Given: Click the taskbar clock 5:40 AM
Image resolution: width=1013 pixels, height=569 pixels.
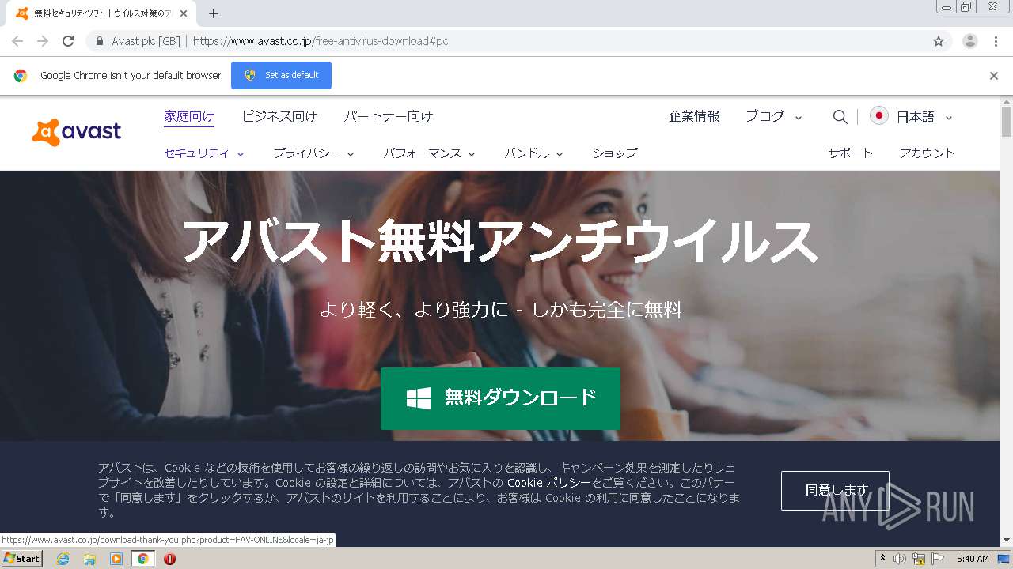Looking at the screenshot, I should coord(973,559).
